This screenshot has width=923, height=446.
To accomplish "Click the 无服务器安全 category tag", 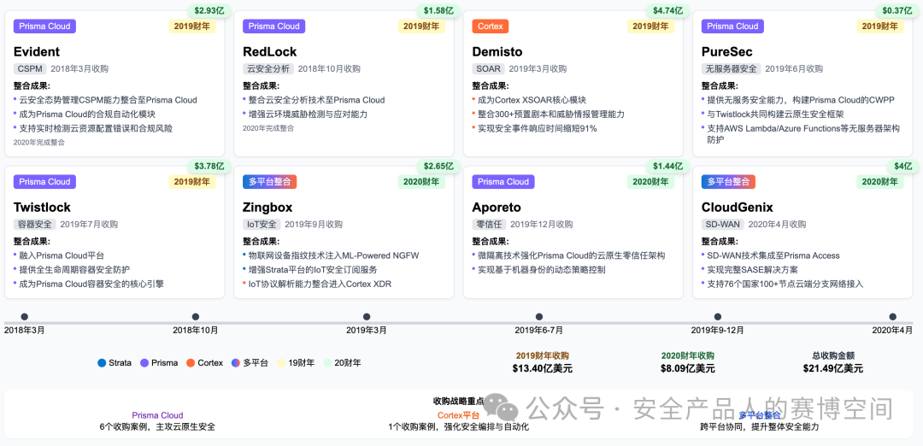I will pos(731,69).
